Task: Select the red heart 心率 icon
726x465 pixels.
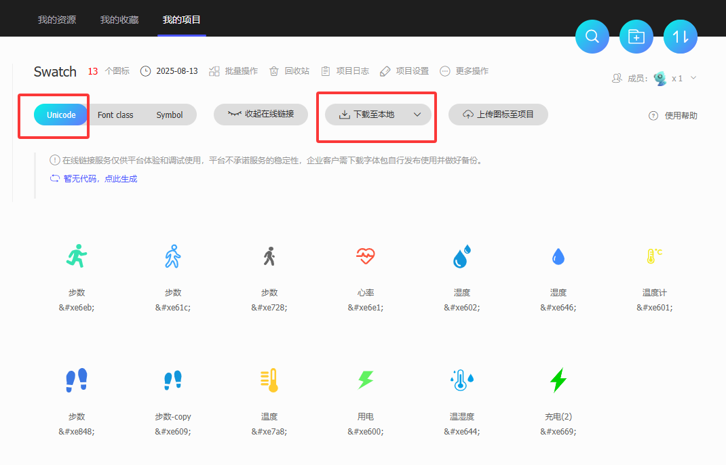Action: click(x=366, y=256)
